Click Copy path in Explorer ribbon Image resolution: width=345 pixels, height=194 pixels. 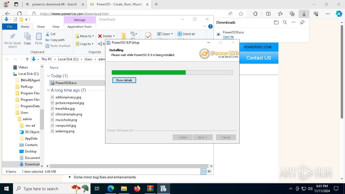pyautogui.click(x=55, y=40)
